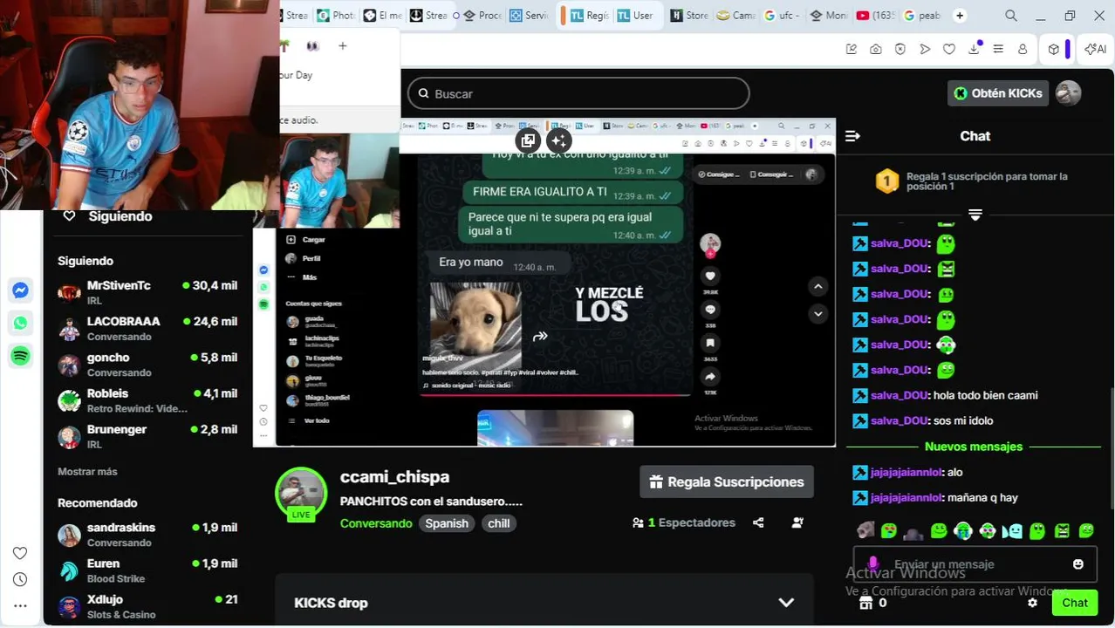This screenshot has height=628, width=1115.
Task: Open Euren recommended channel
Action: (x=147, y=570)
